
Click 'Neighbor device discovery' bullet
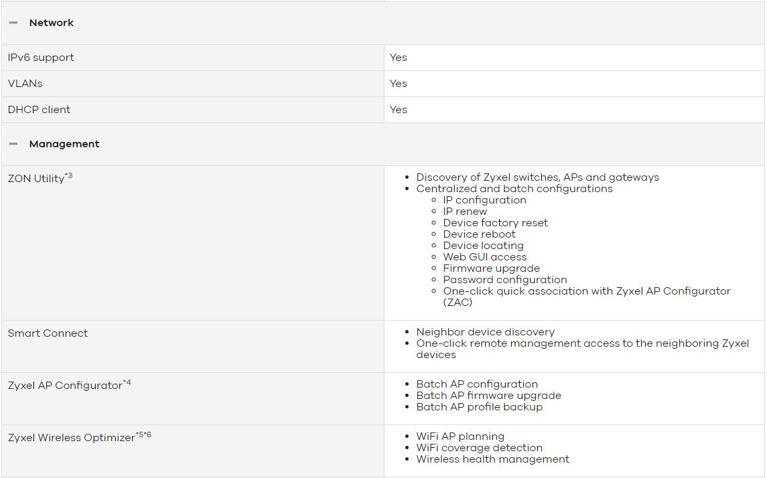[x=485, y=332]
